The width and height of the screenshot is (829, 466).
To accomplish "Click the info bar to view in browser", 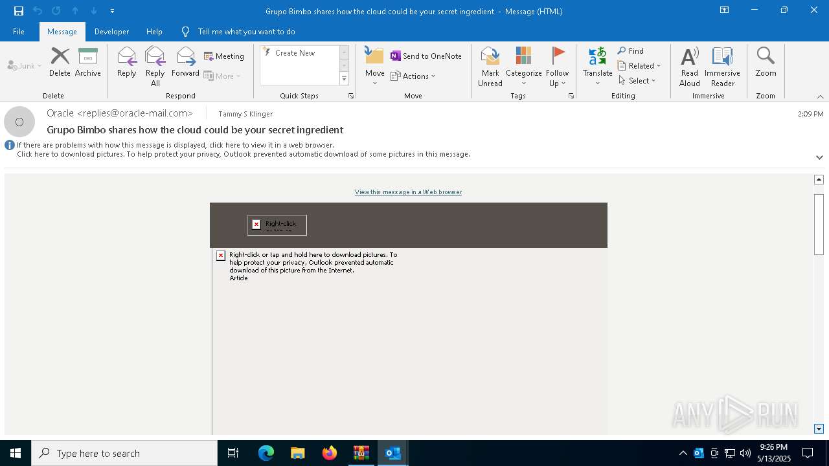I will point(176,145).
